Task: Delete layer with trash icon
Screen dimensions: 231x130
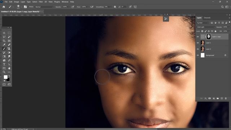Action: click(226, 98)
